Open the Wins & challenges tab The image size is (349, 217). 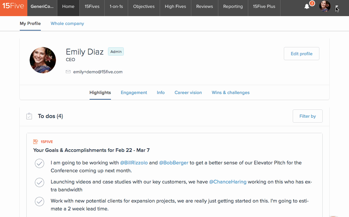[x=230, y=93]
